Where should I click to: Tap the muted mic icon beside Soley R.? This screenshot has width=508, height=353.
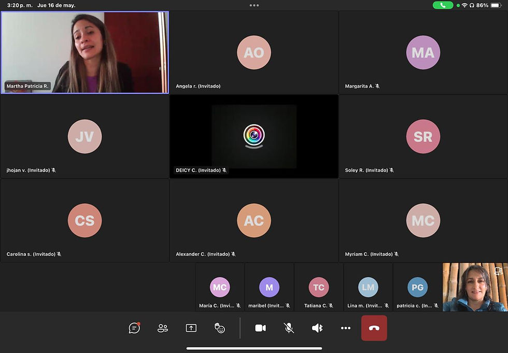392,170
